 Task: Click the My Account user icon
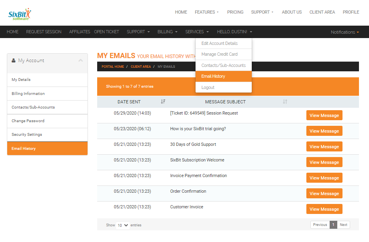pyautogui.click(x=14, y=60)
